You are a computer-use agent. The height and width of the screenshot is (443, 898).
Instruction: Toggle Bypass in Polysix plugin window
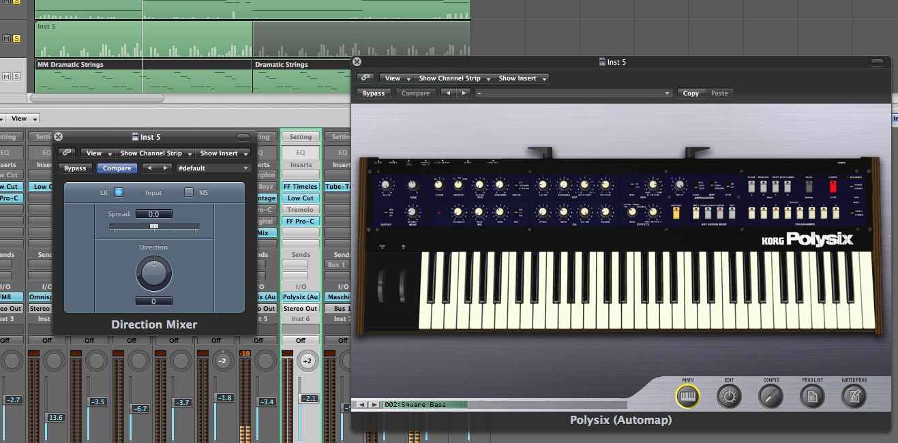point(374,93)
